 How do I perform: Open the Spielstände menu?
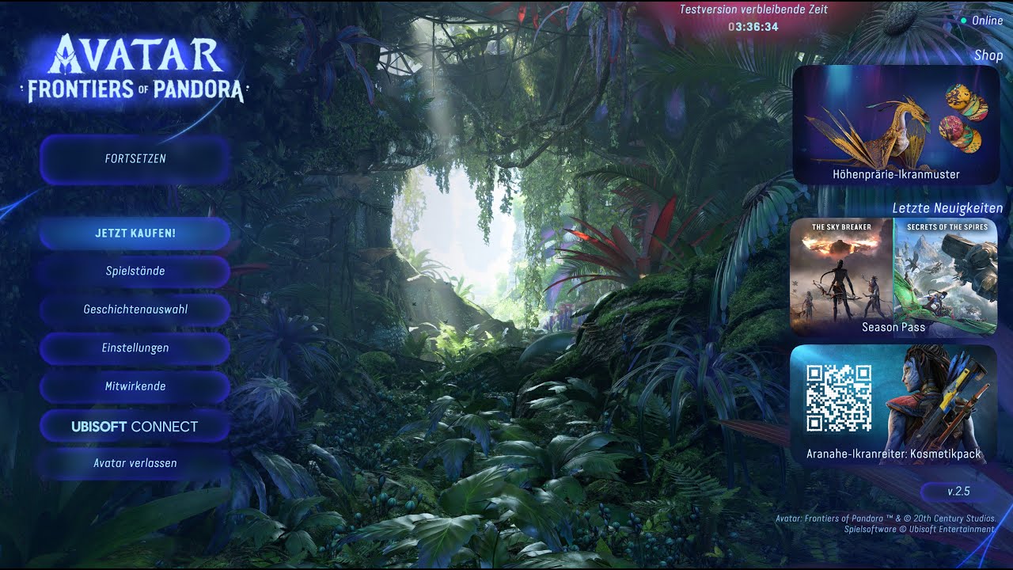click(x=135, y=272)
